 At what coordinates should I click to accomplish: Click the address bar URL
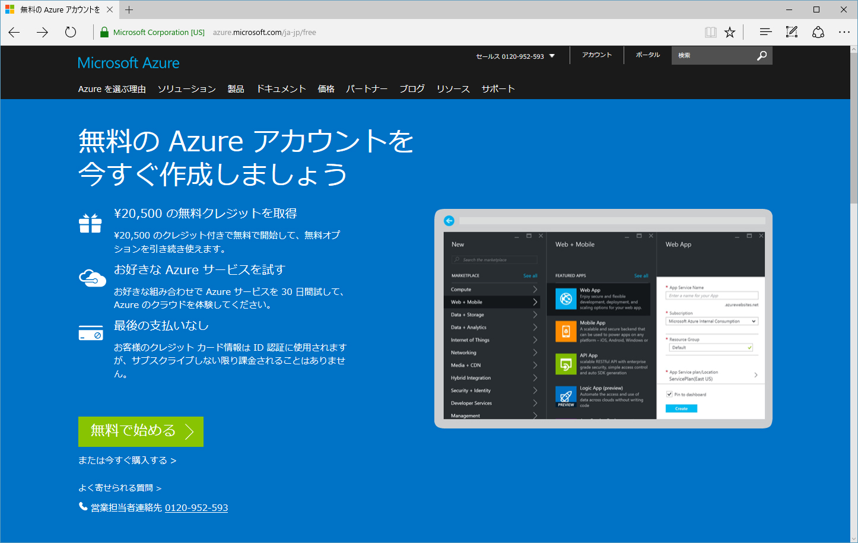point(265,33)
